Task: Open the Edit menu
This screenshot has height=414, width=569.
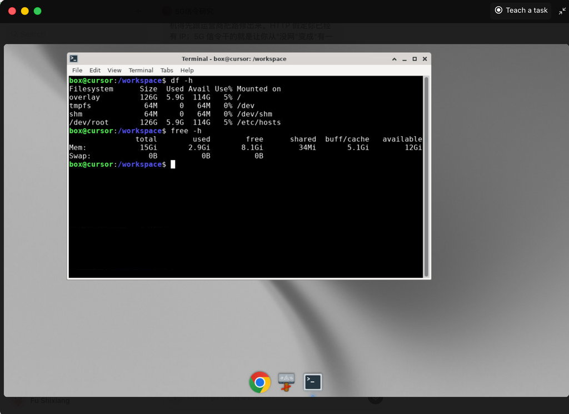Action: tap(94, 70)
